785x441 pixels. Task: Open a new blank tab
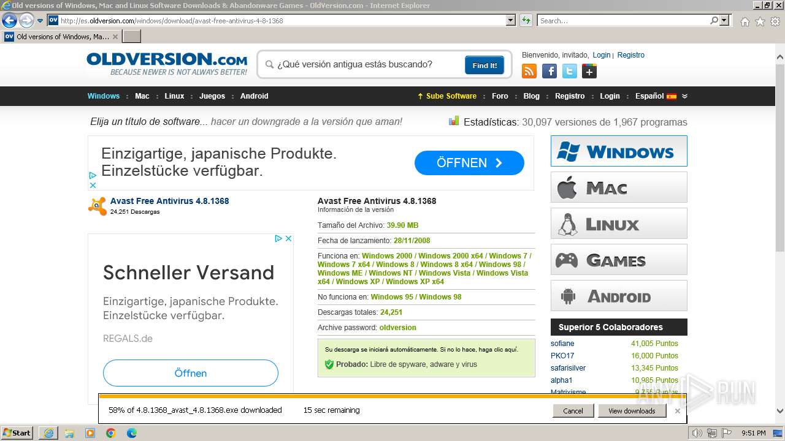(x=132, y=37)
